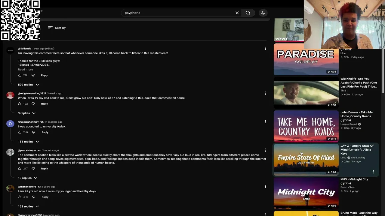Open the JAY-Z Empire State Of Mind title
The image size is (385, 216).
click(x=357, y=150)
